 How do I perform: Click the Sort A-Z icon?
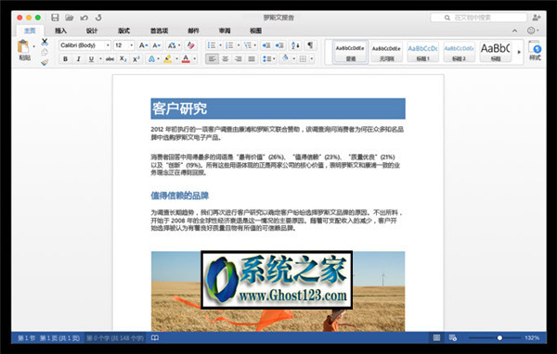tap(295, 45)
